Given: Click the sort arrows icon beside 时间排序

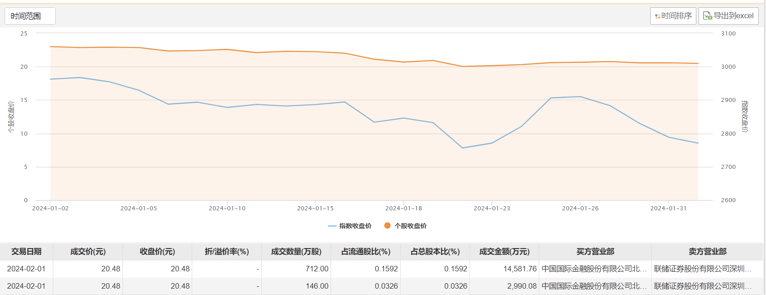Looking at the screenshot, I should click(x=657, y=16).
